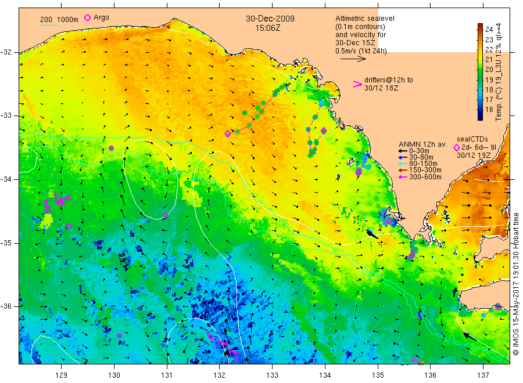Click the seal CTD diamond near 137.3E 36S

(499, 306)
